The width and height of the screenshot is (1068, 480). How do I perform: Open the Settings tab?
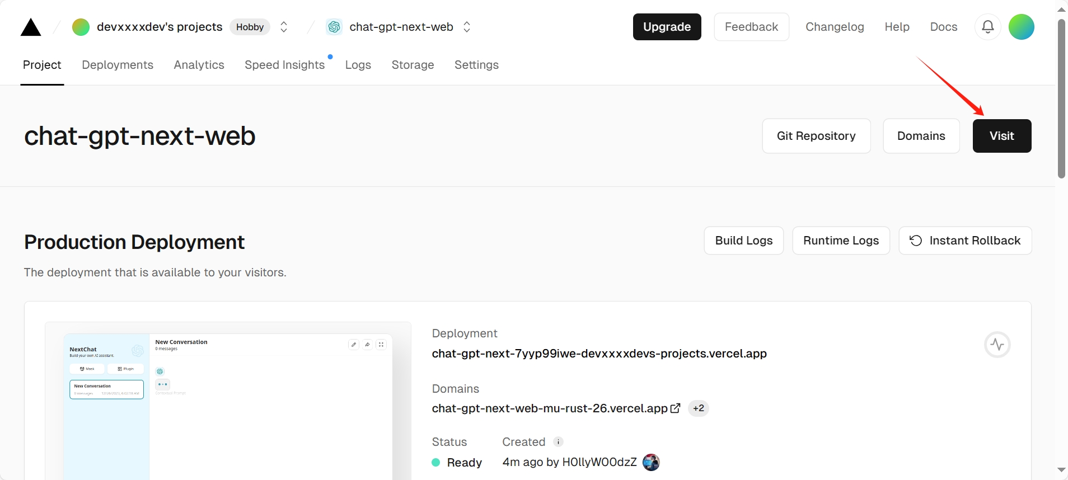[476, 65]
